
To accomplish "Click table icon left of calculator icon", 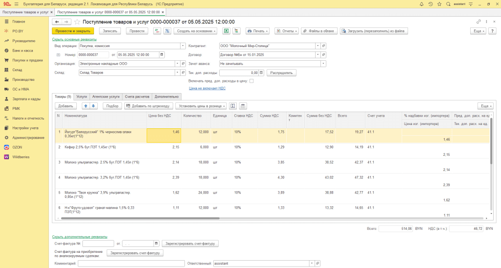I will pyautogui.click(x=233, y=106).
